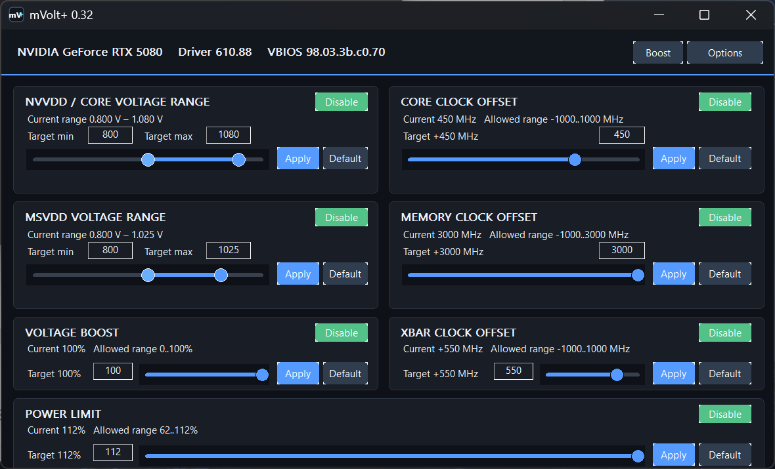
Task: Disable the NVVDD core voltage range
Action: (x=342, y=102)
